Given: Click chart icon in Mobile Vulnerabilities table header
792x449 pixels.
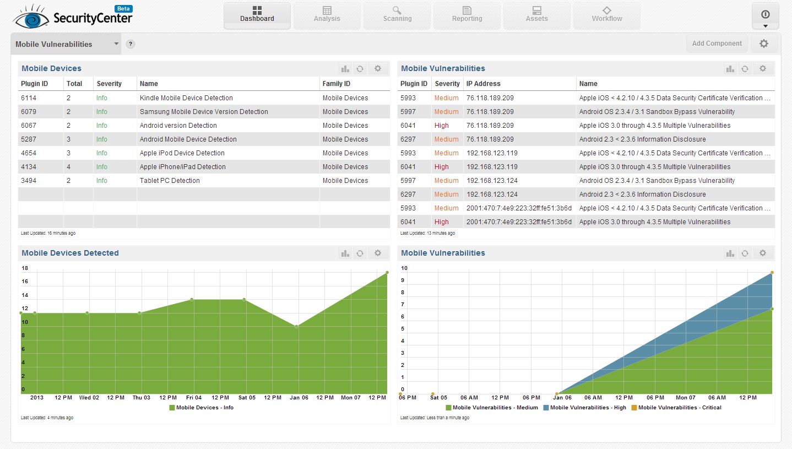Looking at the screenshot, I should click(x=731, y=69).
